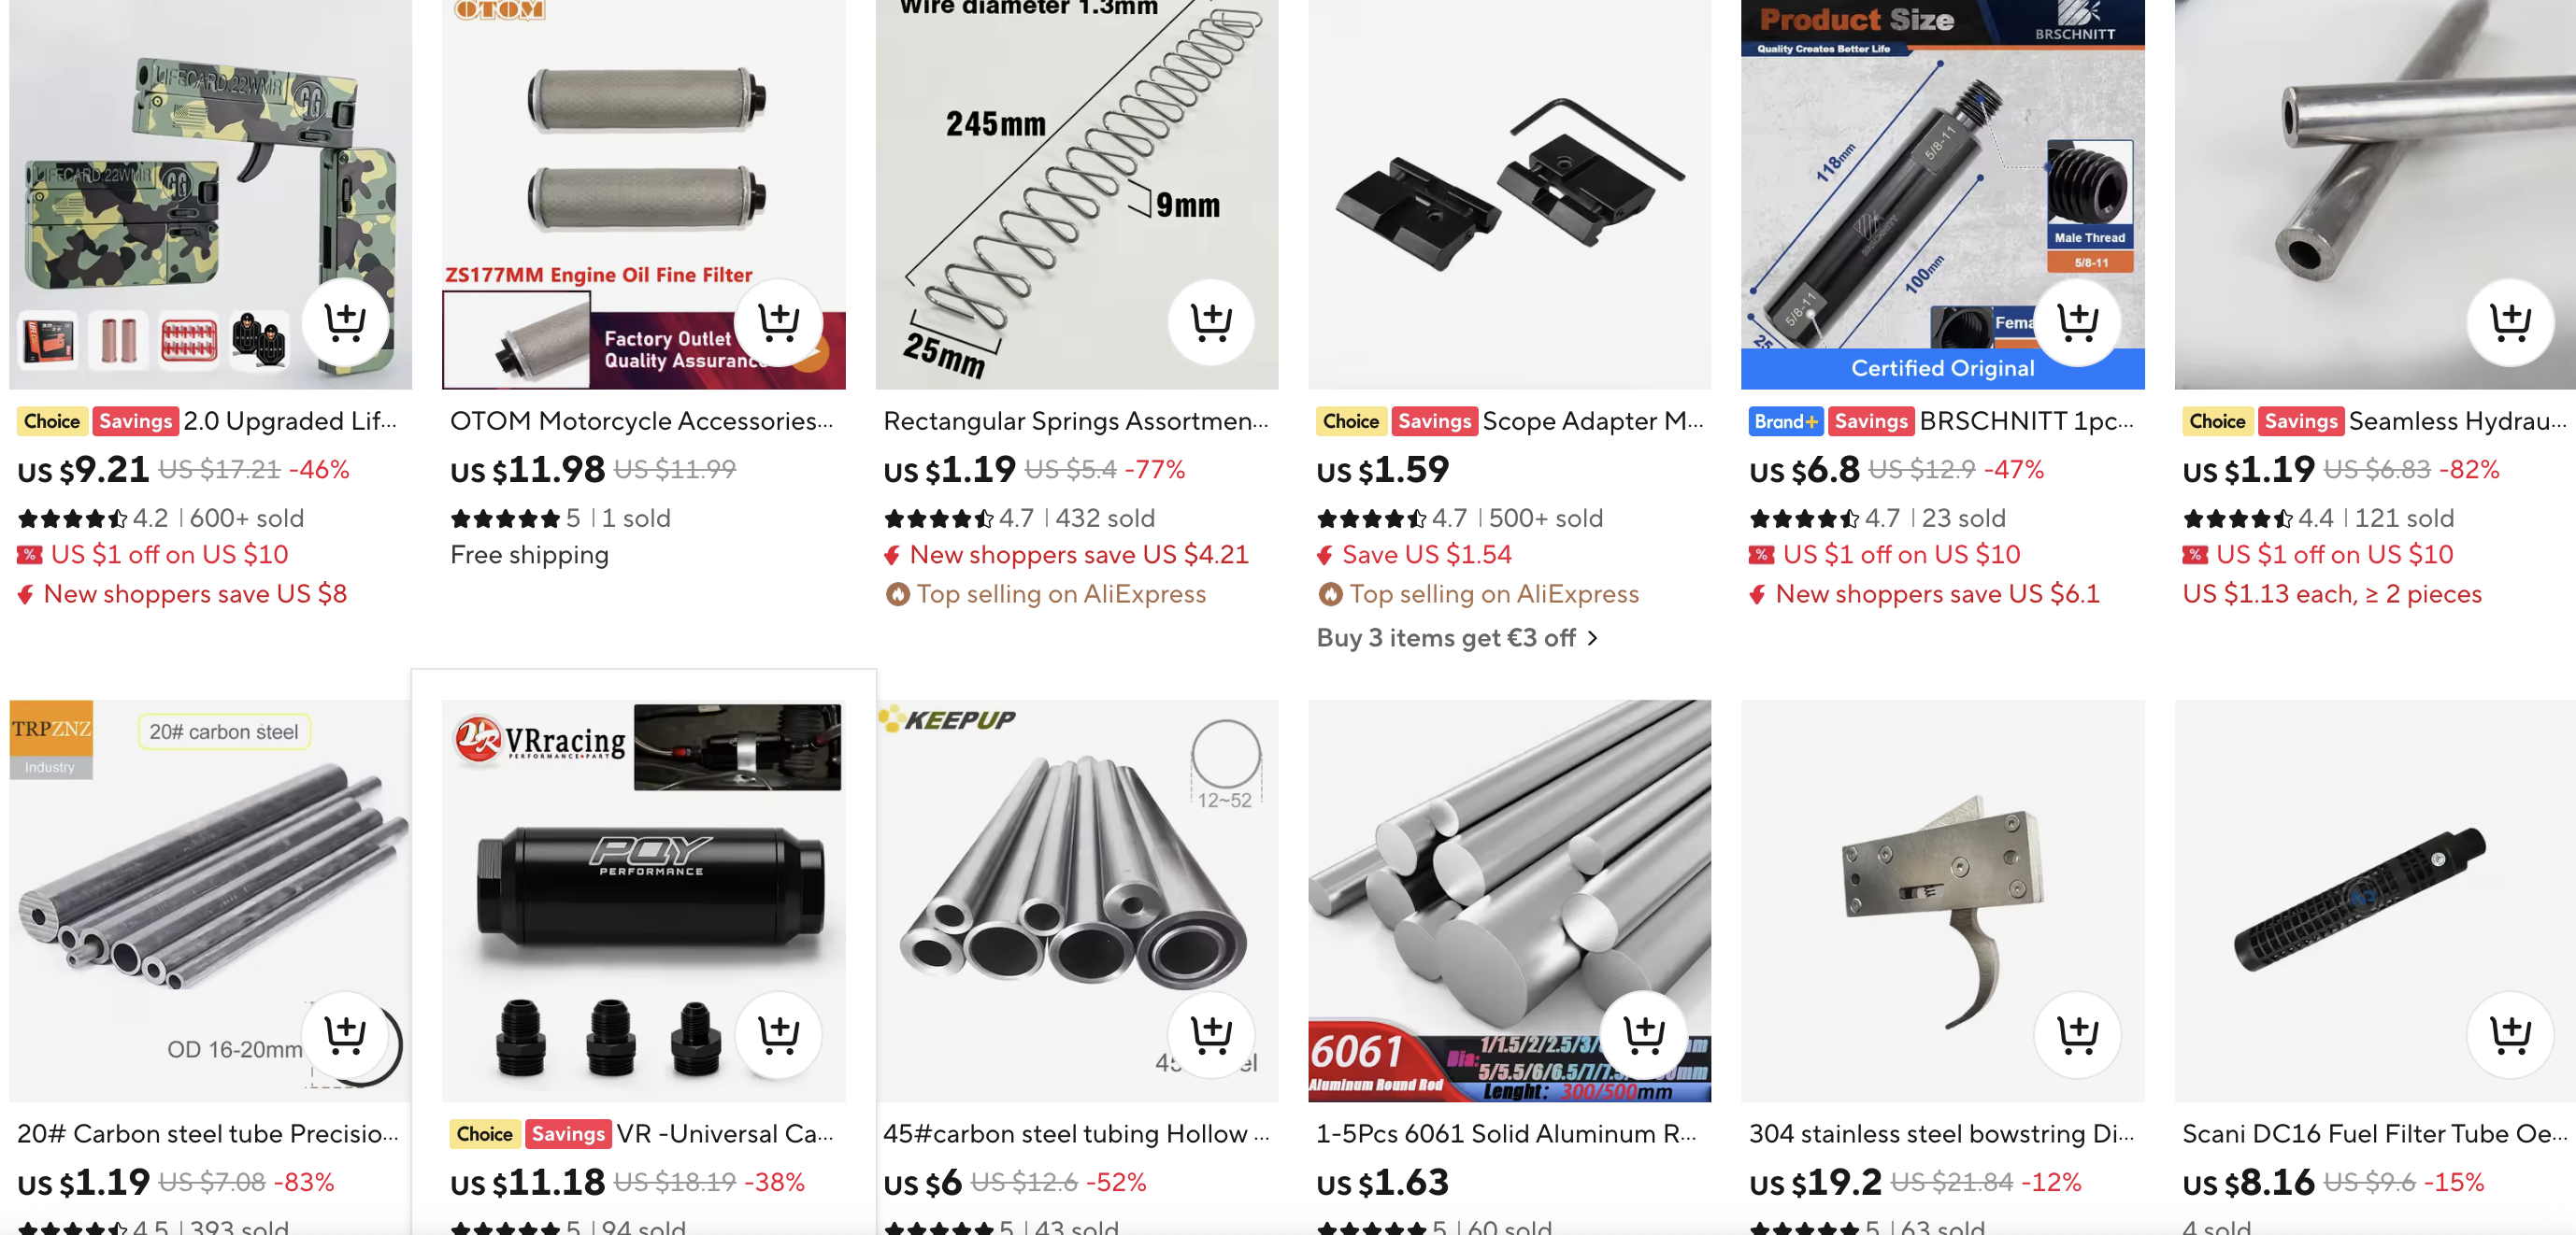Add 20# Carbon steel tube to cart
Image resolution: width=2576 pixels, height=1235 pixels.
345,1034
